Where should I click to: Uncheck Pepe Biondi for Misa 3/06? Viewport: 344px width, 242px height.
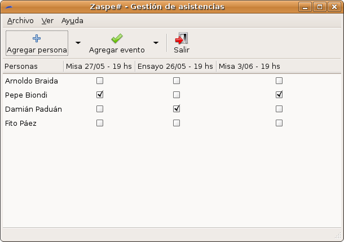279,95
